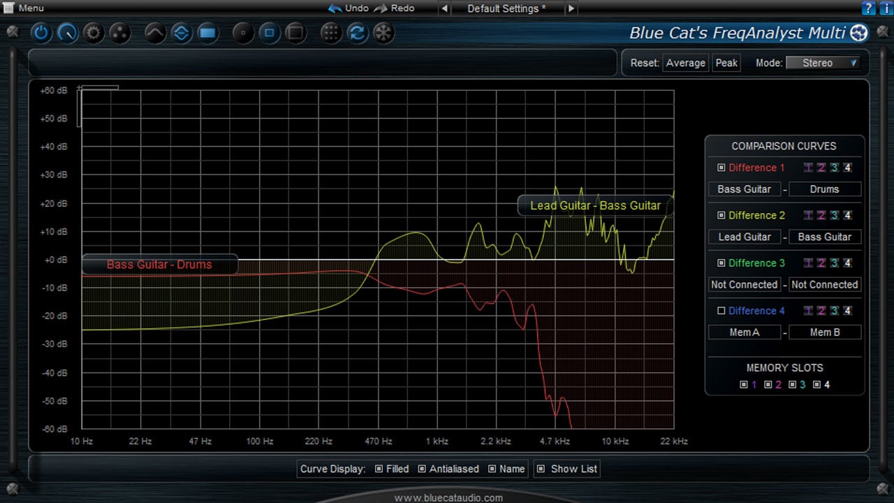Click memory slot 1 button for Difference 3
This screenshot has width=894, height=503.
click(809, 263)
